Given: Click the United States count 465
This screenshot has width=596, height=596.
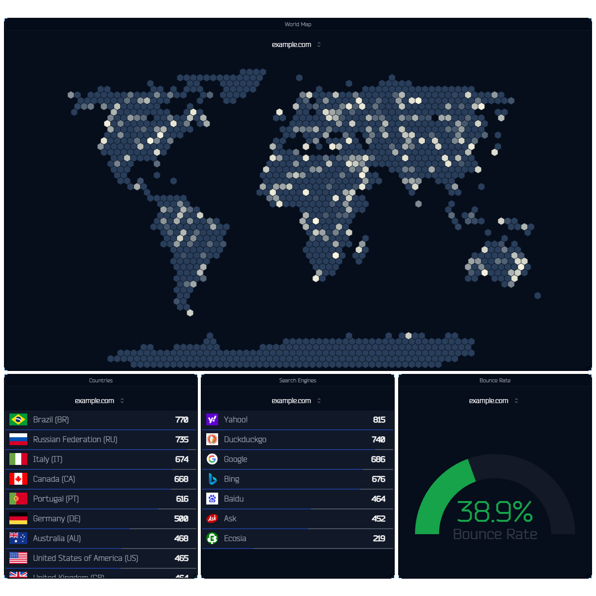Looking at the screenshot, I should click(x=182, y=558).
